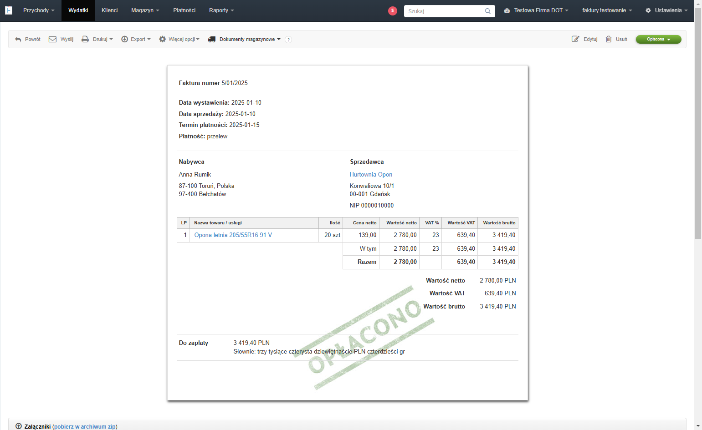Click the Powrót back label

[33, 40]
